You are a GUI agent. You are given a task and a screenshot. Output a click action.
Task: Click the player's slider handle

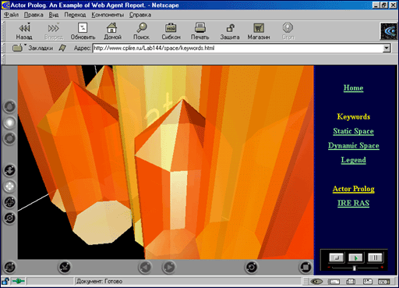point(355,268)
